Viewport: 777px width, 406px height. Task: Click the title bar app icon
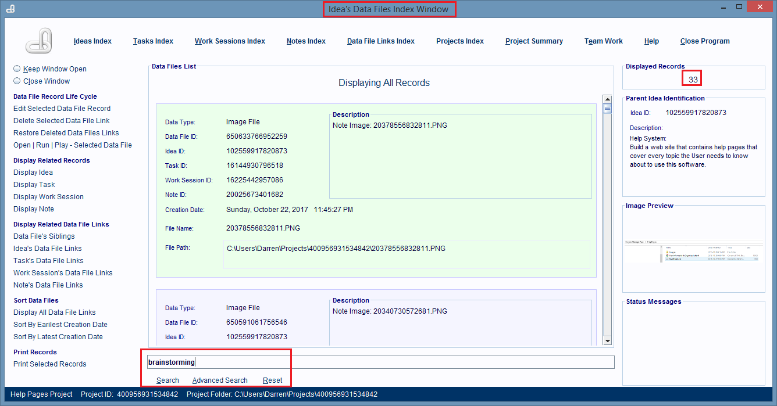point(11,9)
